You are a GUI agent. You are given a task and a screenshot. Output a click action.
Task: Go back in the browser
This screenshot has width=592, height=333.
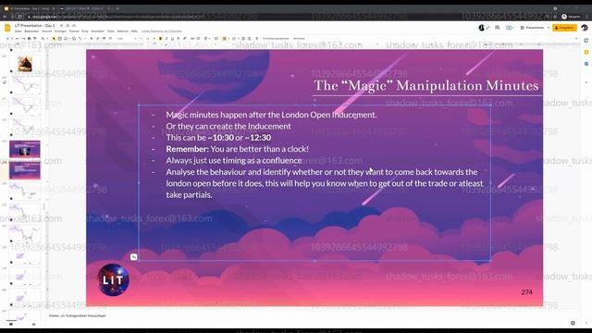(5, 17)
